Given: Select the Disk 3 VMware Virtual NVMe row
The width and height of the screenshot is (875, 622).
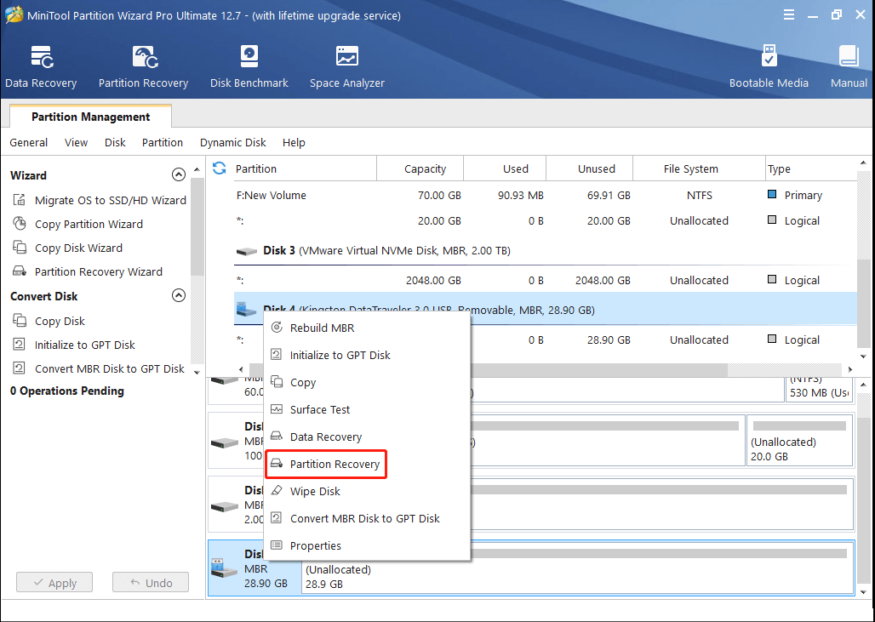Looking at the screenshot, I should coord(546,251).
